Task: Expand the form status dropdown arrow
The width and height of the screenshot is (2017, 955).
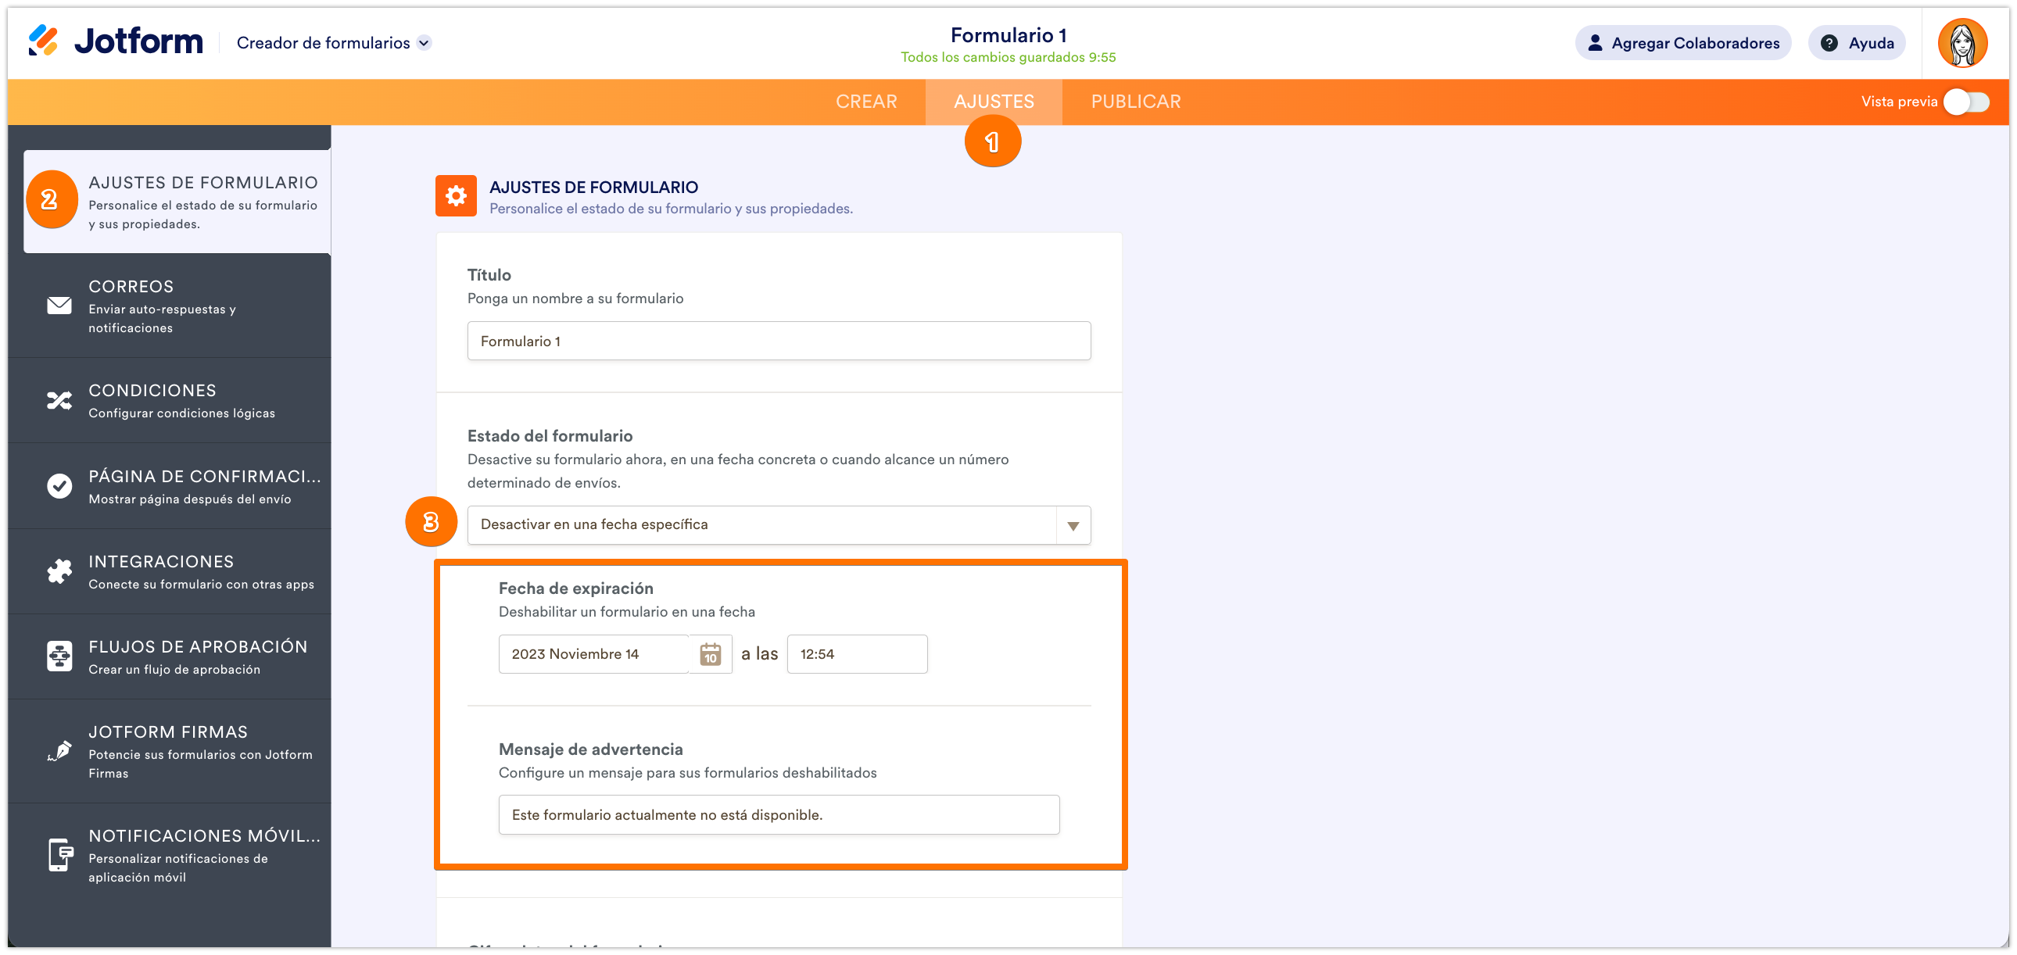Action: 1073,525
